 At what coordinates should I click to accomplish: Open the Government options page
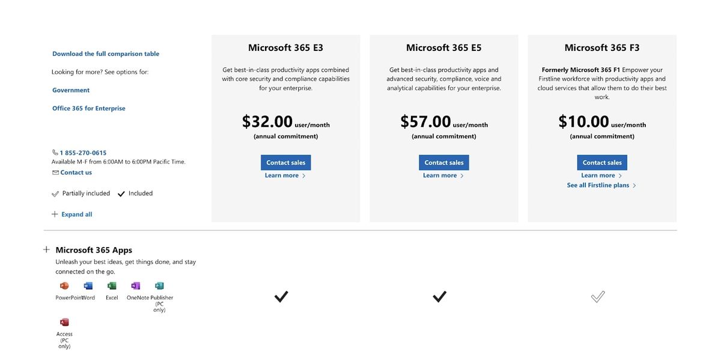click(x=70, y=89)
